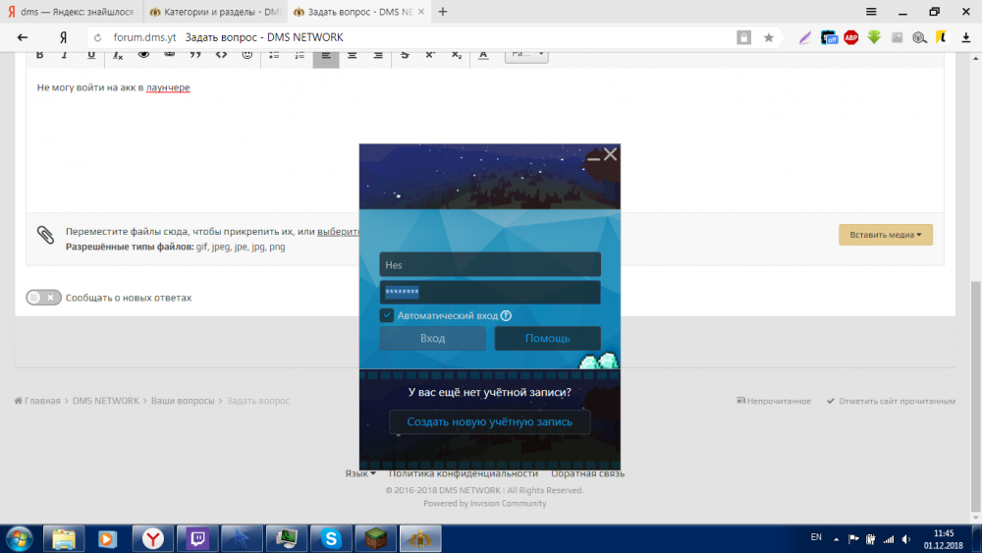982x553 pixels.
Task: Click the create new account link
Action: [489, 421]
